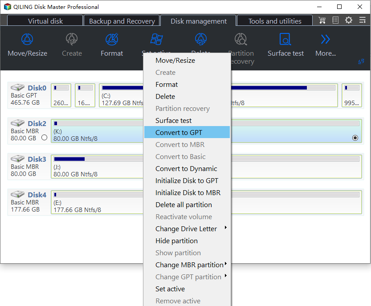Click the Create toolbar icon
The image size is (371, 306).
[72, 39]
